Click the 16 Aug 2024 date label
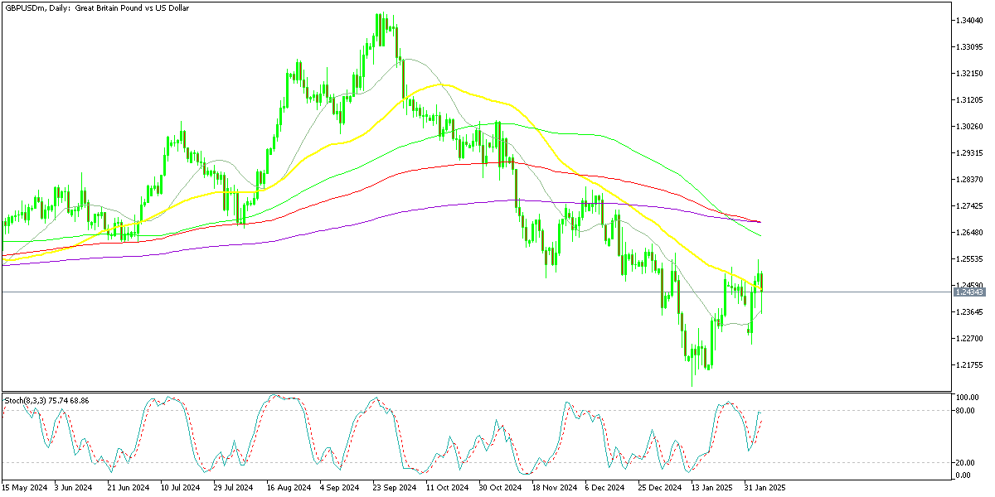Image resolution: width=995 pixels, height=497 pixels. pos(288,488)
